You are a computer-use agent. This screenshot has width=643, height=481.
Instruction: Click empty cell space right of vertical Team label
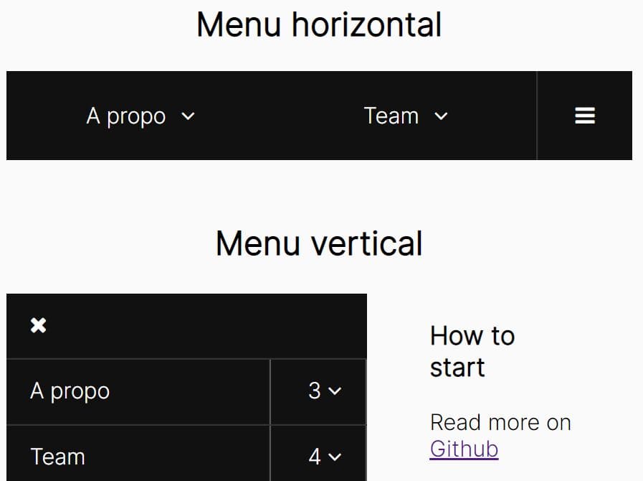click(176, 457)
